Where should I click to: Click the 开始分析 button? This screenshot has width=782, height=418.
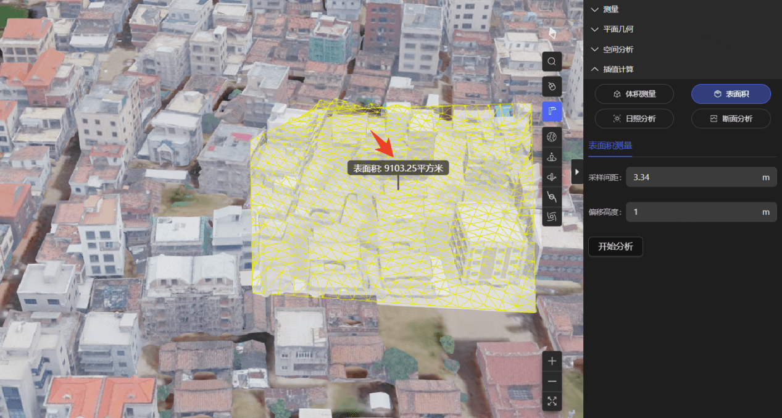pyautogui.click(x=615, y=246)
